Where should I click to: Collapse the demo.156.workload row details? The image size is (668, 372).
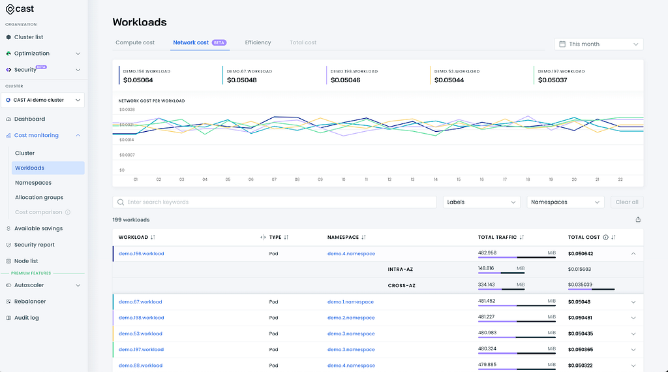[633, 253]
